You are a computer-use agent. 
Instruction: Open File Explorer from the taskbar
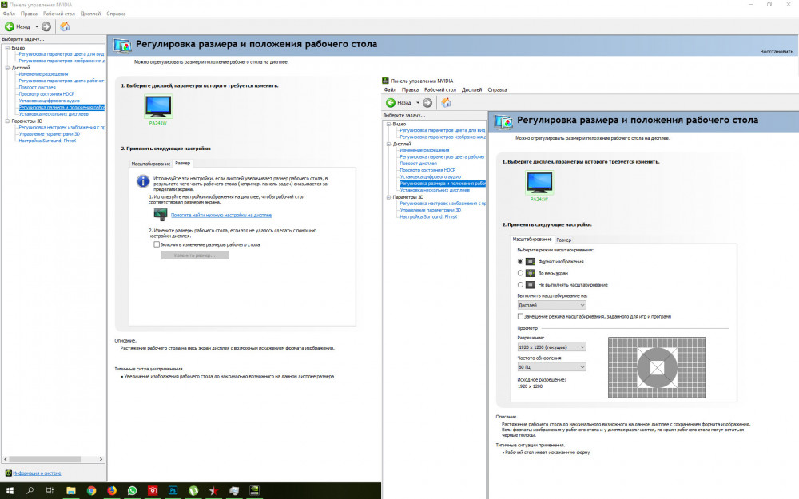pos(71,491)
